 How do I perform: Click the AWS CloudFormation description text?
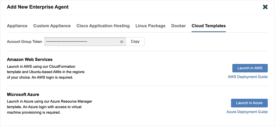point(46,72)
